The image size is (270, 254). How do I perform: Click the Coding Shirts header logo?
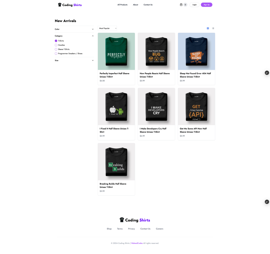coord(70,5)
